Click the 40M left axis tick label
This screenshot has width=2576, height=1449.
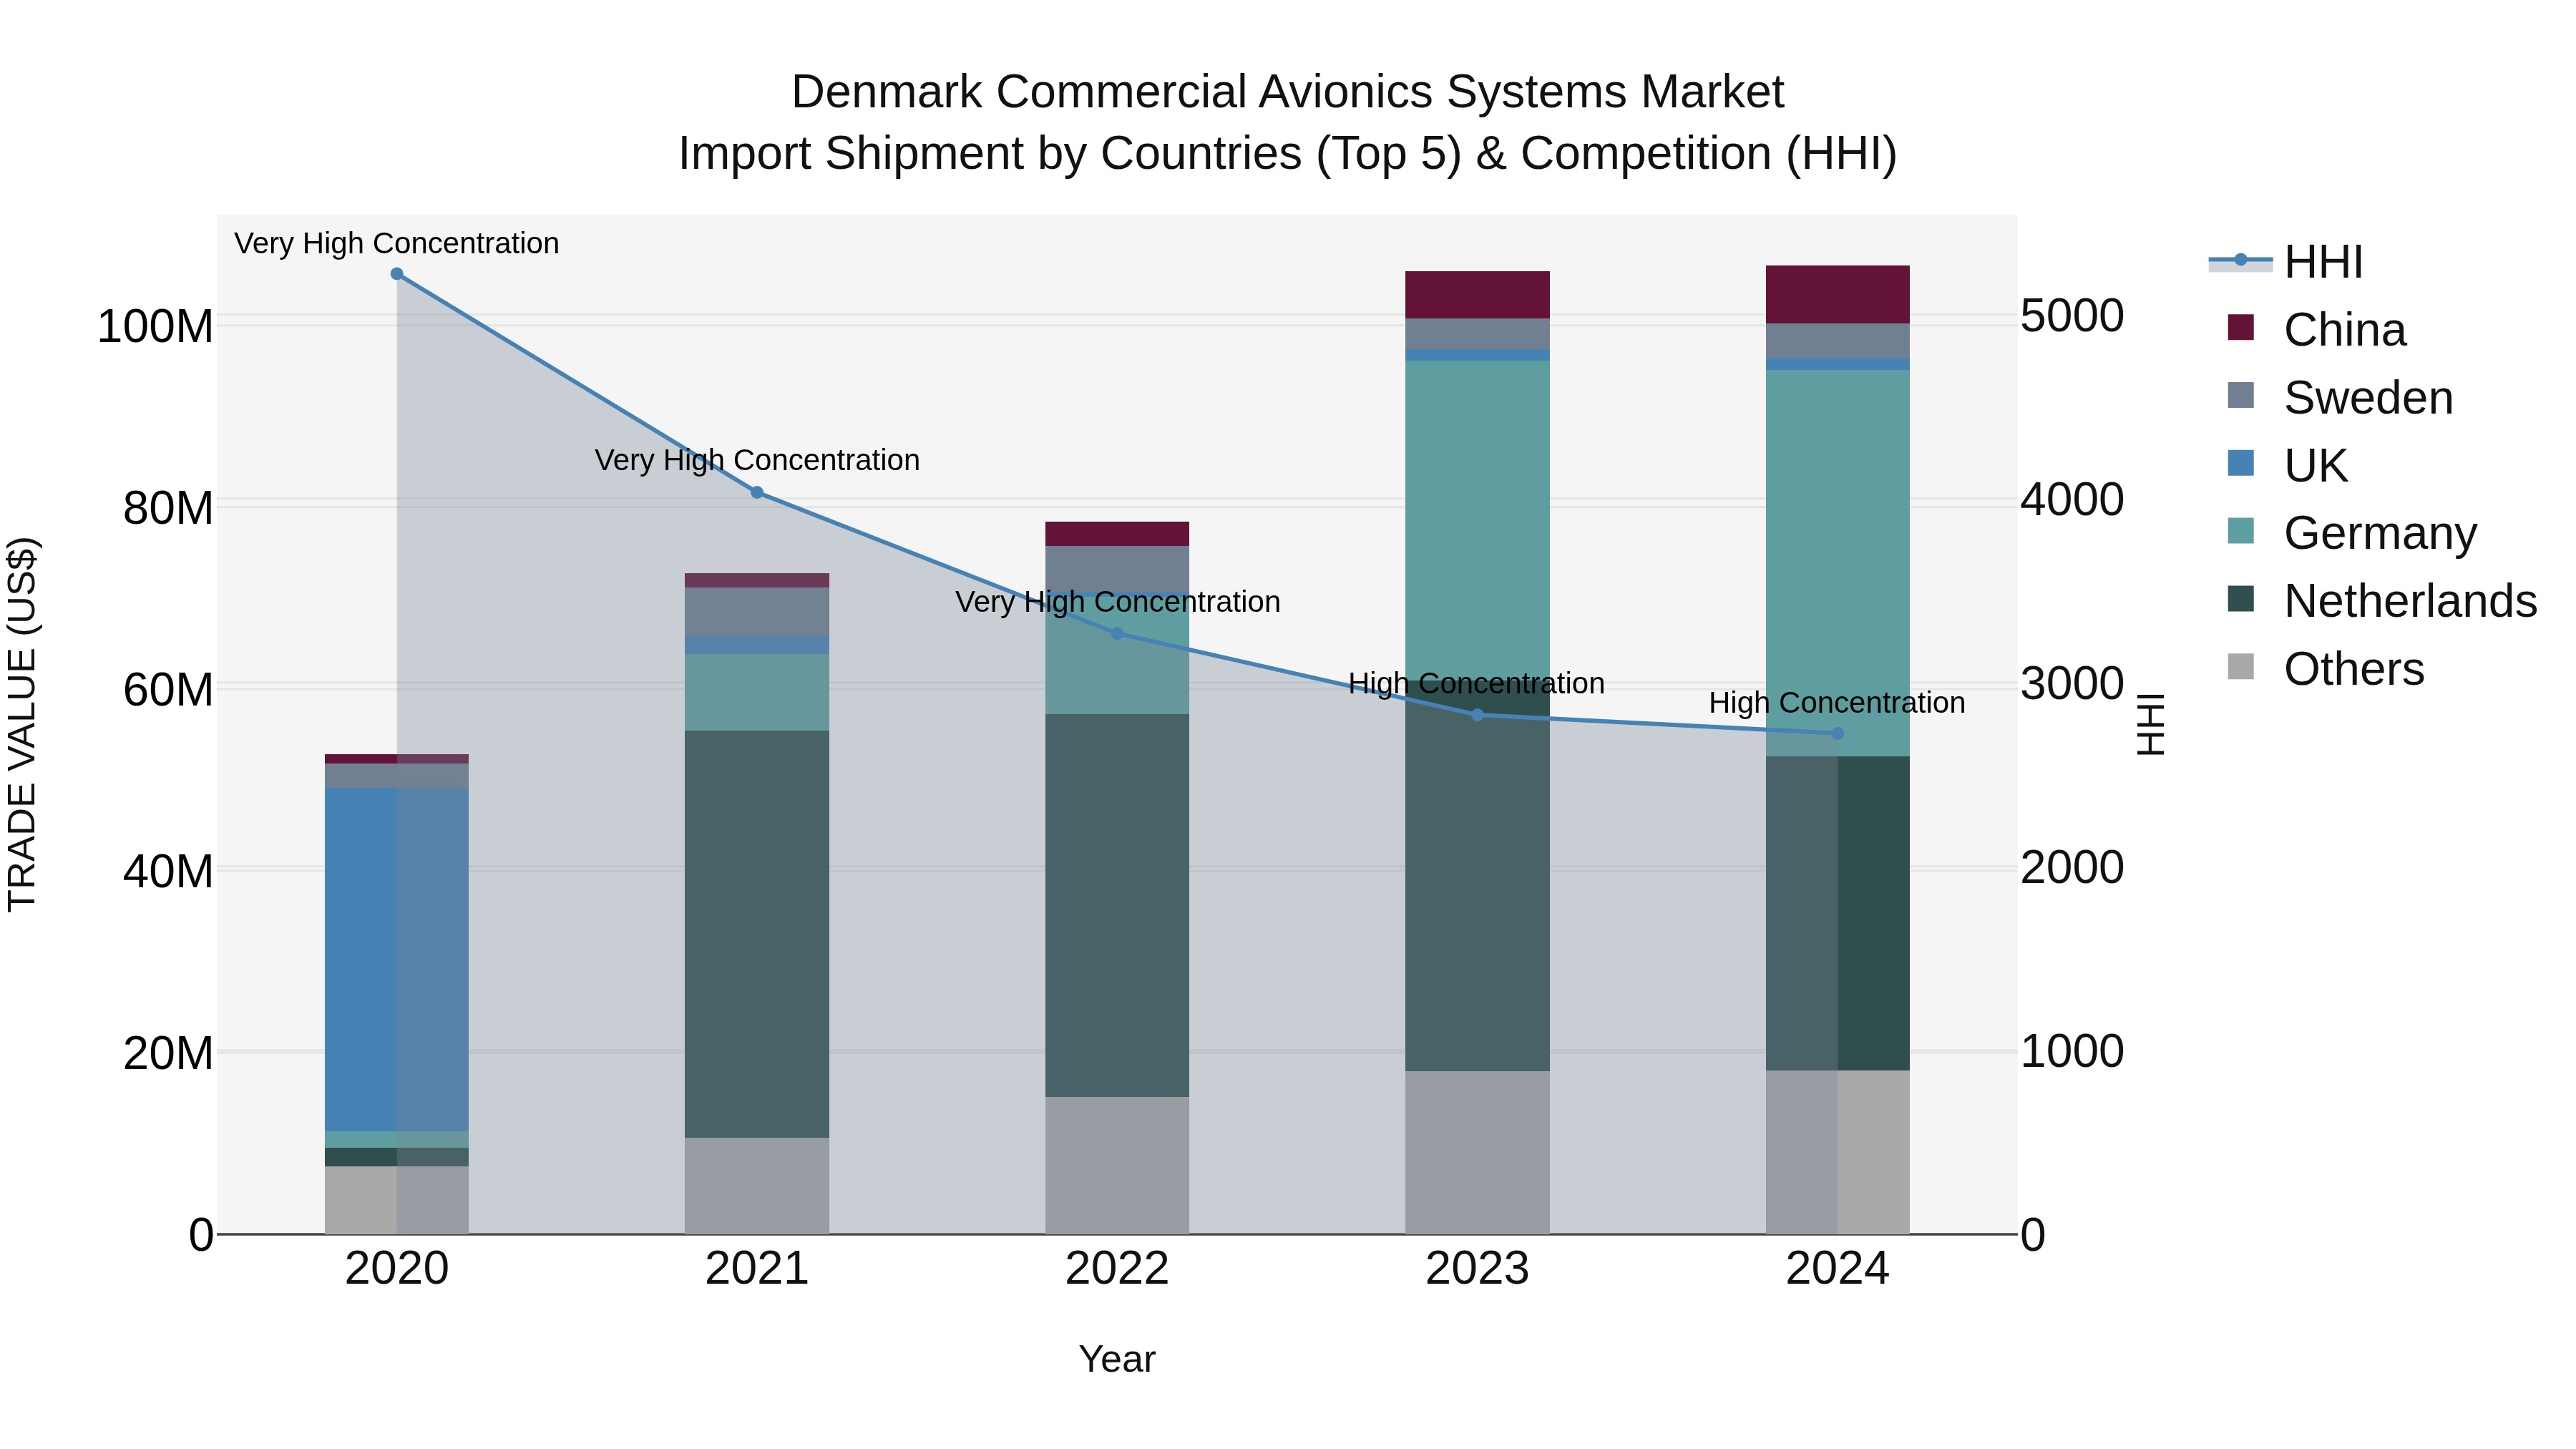pos(168,872)
